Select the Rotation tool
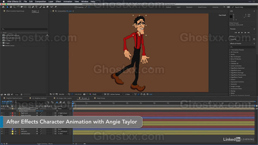This screenshot has width=258, height=145. pyautogui.click(x=18, y=7)
